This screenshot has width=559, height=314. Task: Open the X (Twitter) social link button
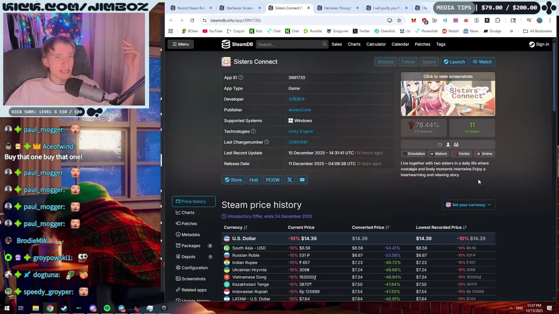point(290,180)
